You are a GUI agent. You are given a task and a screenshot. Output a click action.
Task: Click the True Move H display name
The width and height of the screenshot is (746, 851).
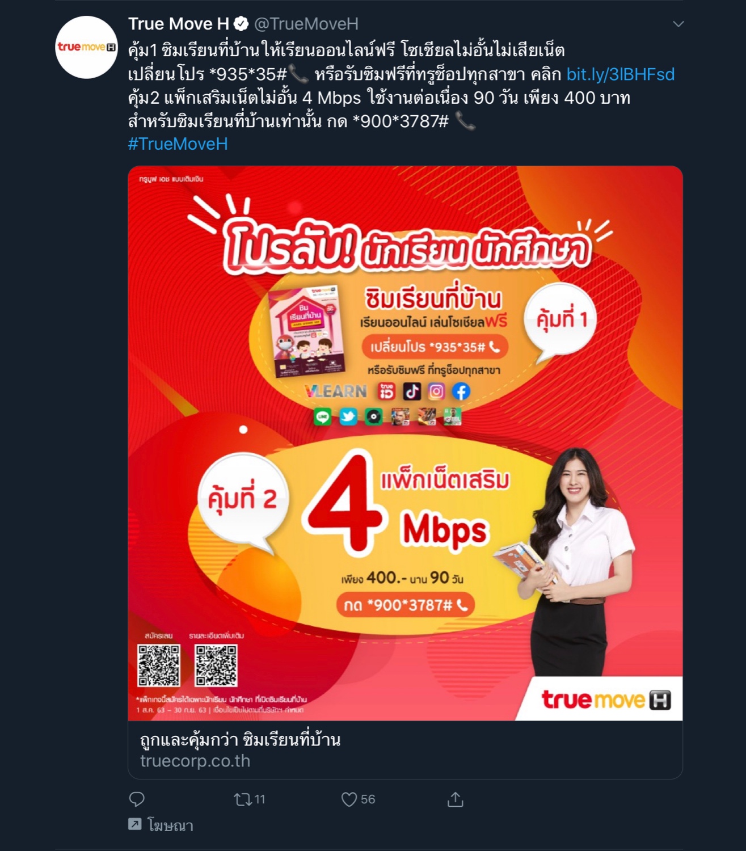[178, 24]
